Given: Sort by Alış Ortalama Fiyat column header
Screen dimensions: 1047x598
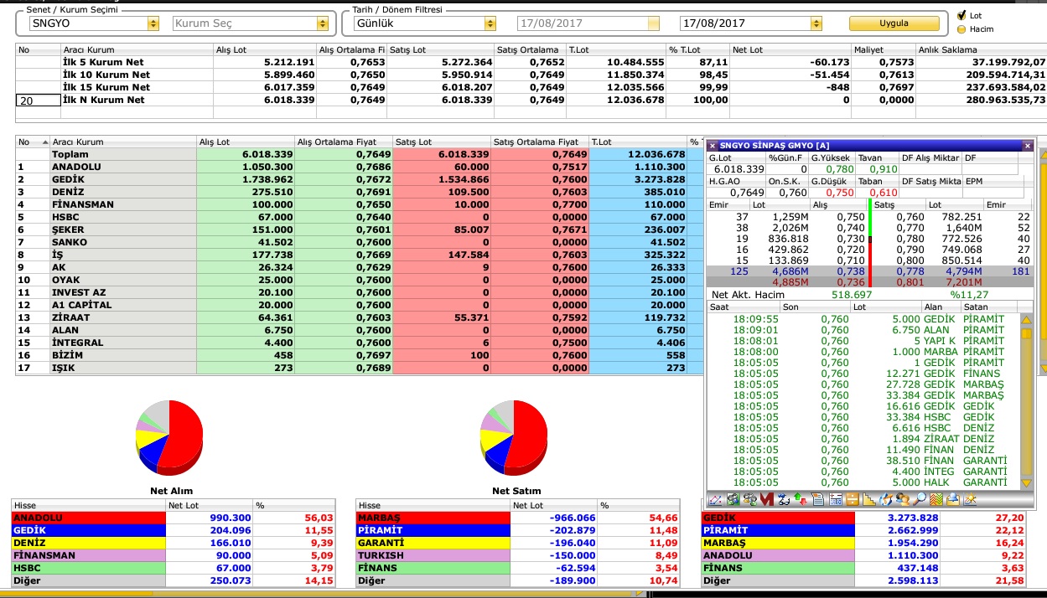Looking at the screenshot, I should point(343,142).
